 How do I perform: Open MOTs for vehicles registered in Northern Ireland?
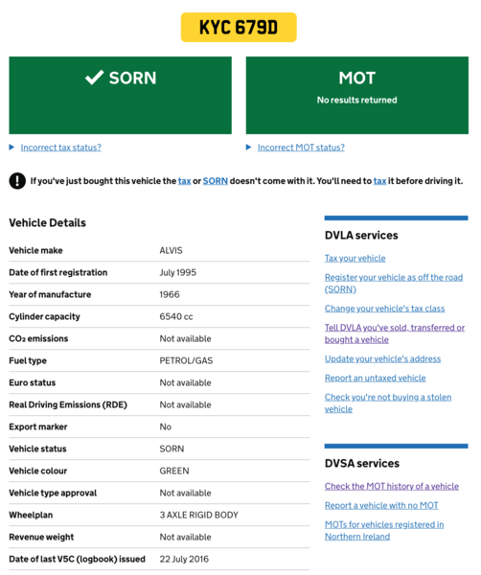coord(384,530)
